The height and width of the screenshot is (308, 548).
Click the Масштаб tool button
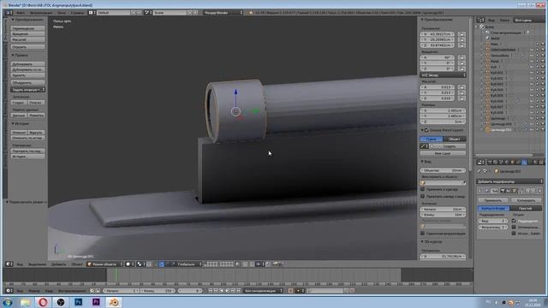(x=27, y=39)
